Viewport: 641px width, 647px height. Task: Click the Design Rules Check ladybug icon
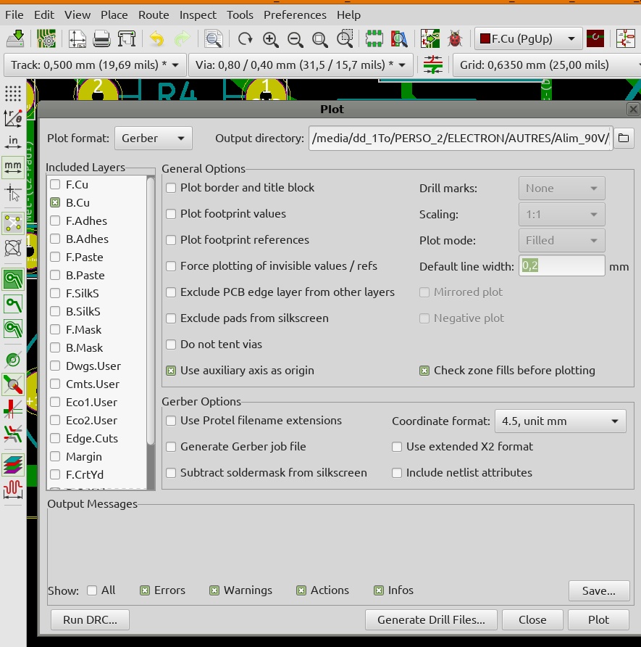click(455, 39)
